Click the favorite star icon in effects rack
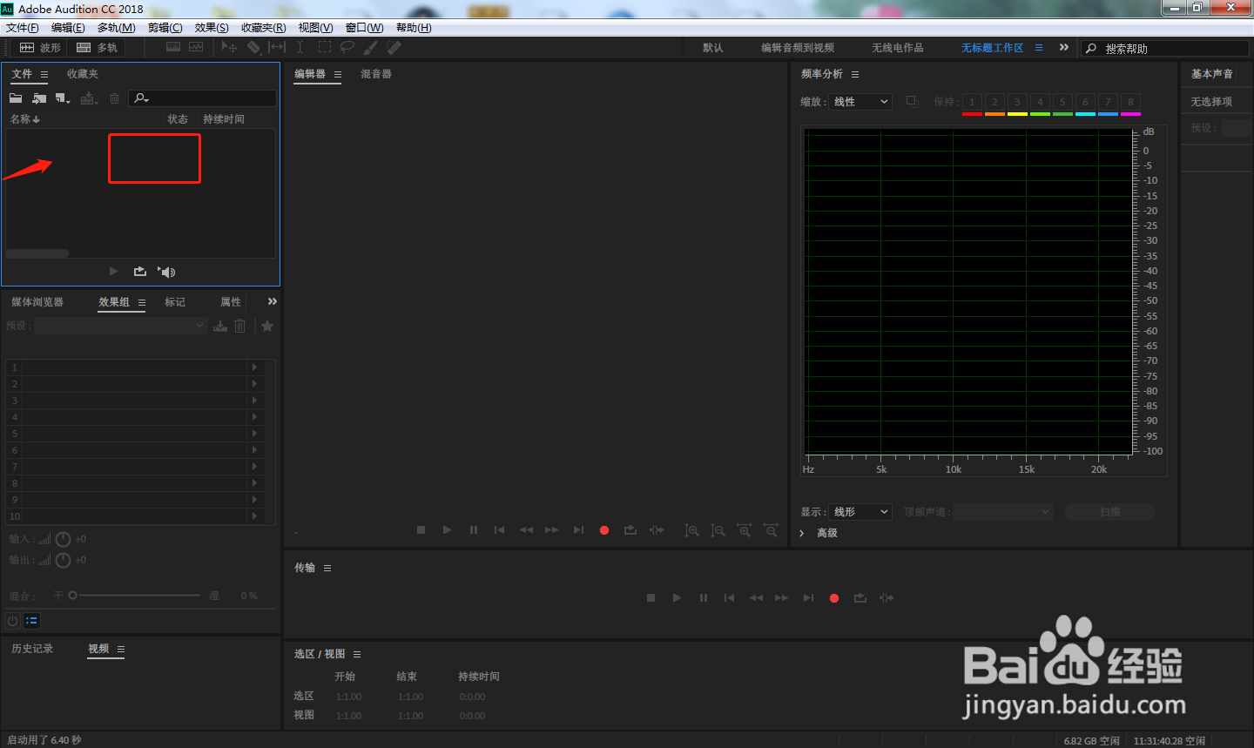 tap(267, 326)
